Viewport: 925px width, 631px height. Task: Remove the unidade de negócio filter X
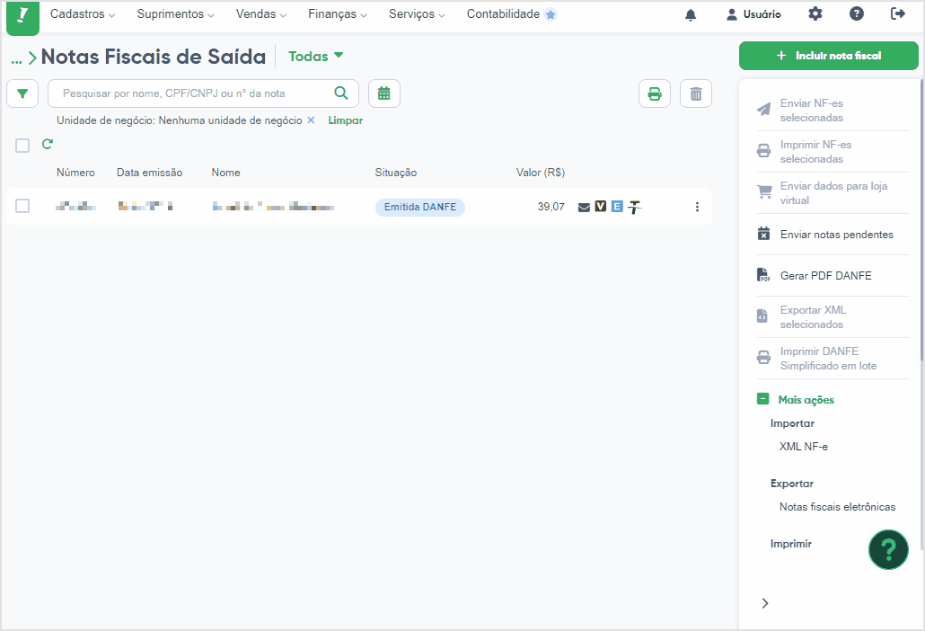(311, 120)
